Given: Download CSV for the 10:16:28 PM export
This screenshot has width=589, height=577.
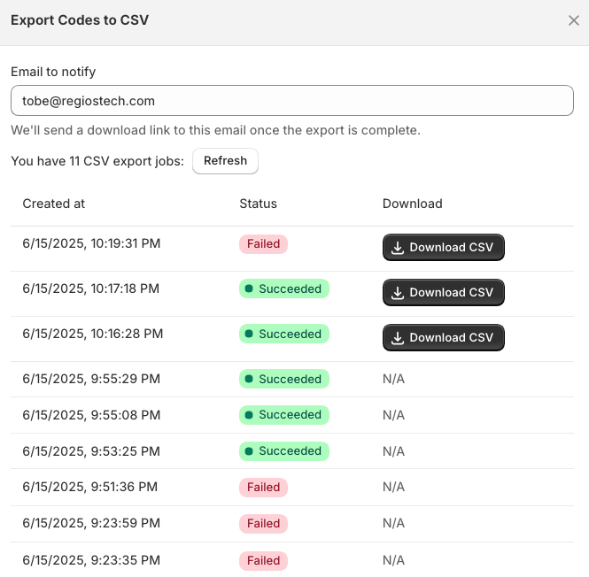Looking at the screenshot, I should [443, 337].
